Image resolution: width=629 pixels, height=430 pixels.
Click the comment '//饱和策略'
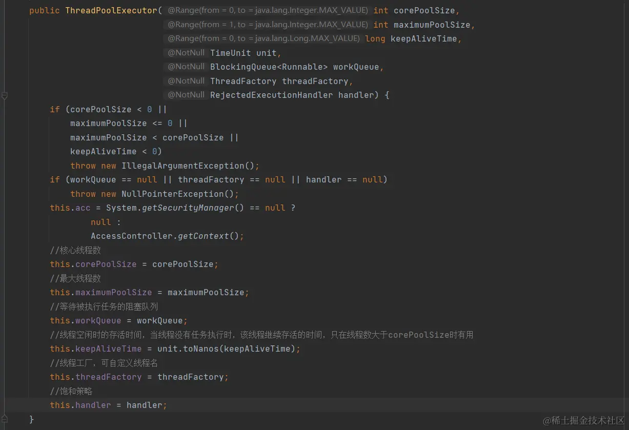pos(71,392)
